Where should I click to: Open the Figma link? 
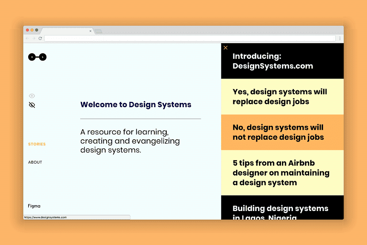tap(34, 206)
